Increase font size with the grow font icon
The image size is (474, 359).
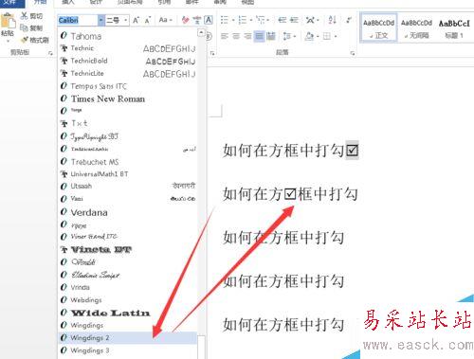point(137,20)
